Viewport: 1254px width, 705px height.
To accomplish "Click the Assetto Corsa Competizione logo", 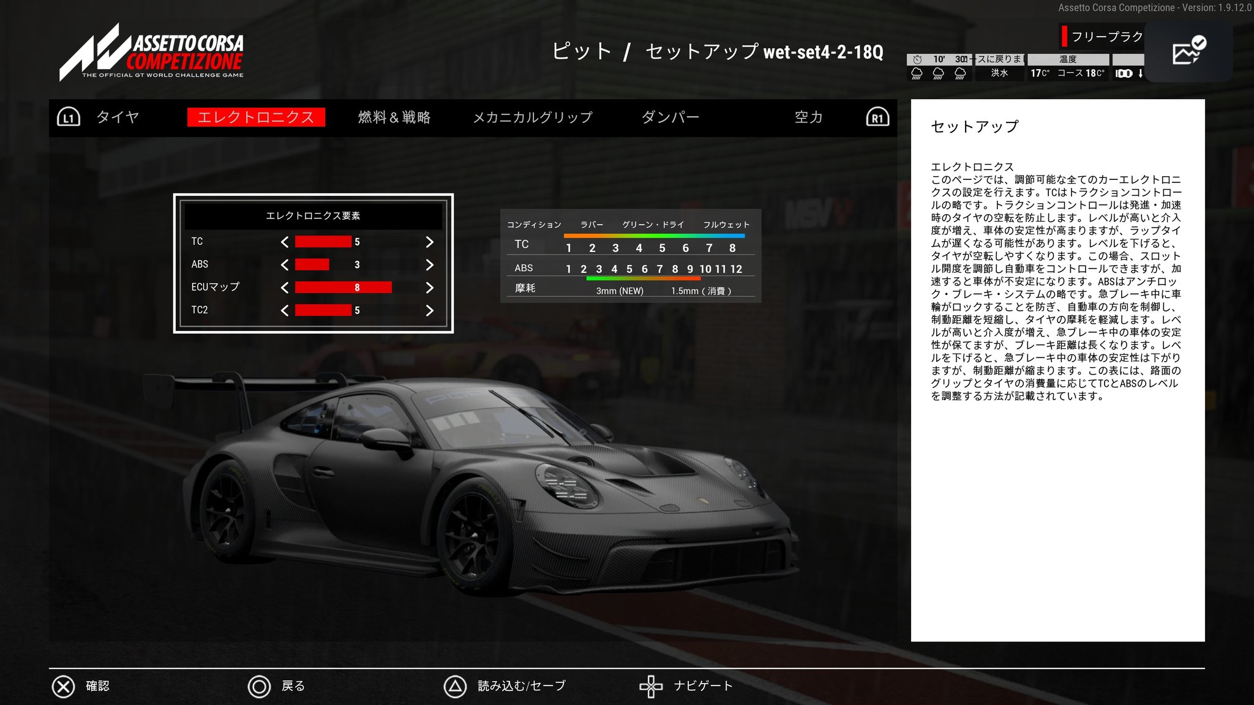I will pos(152,53).
